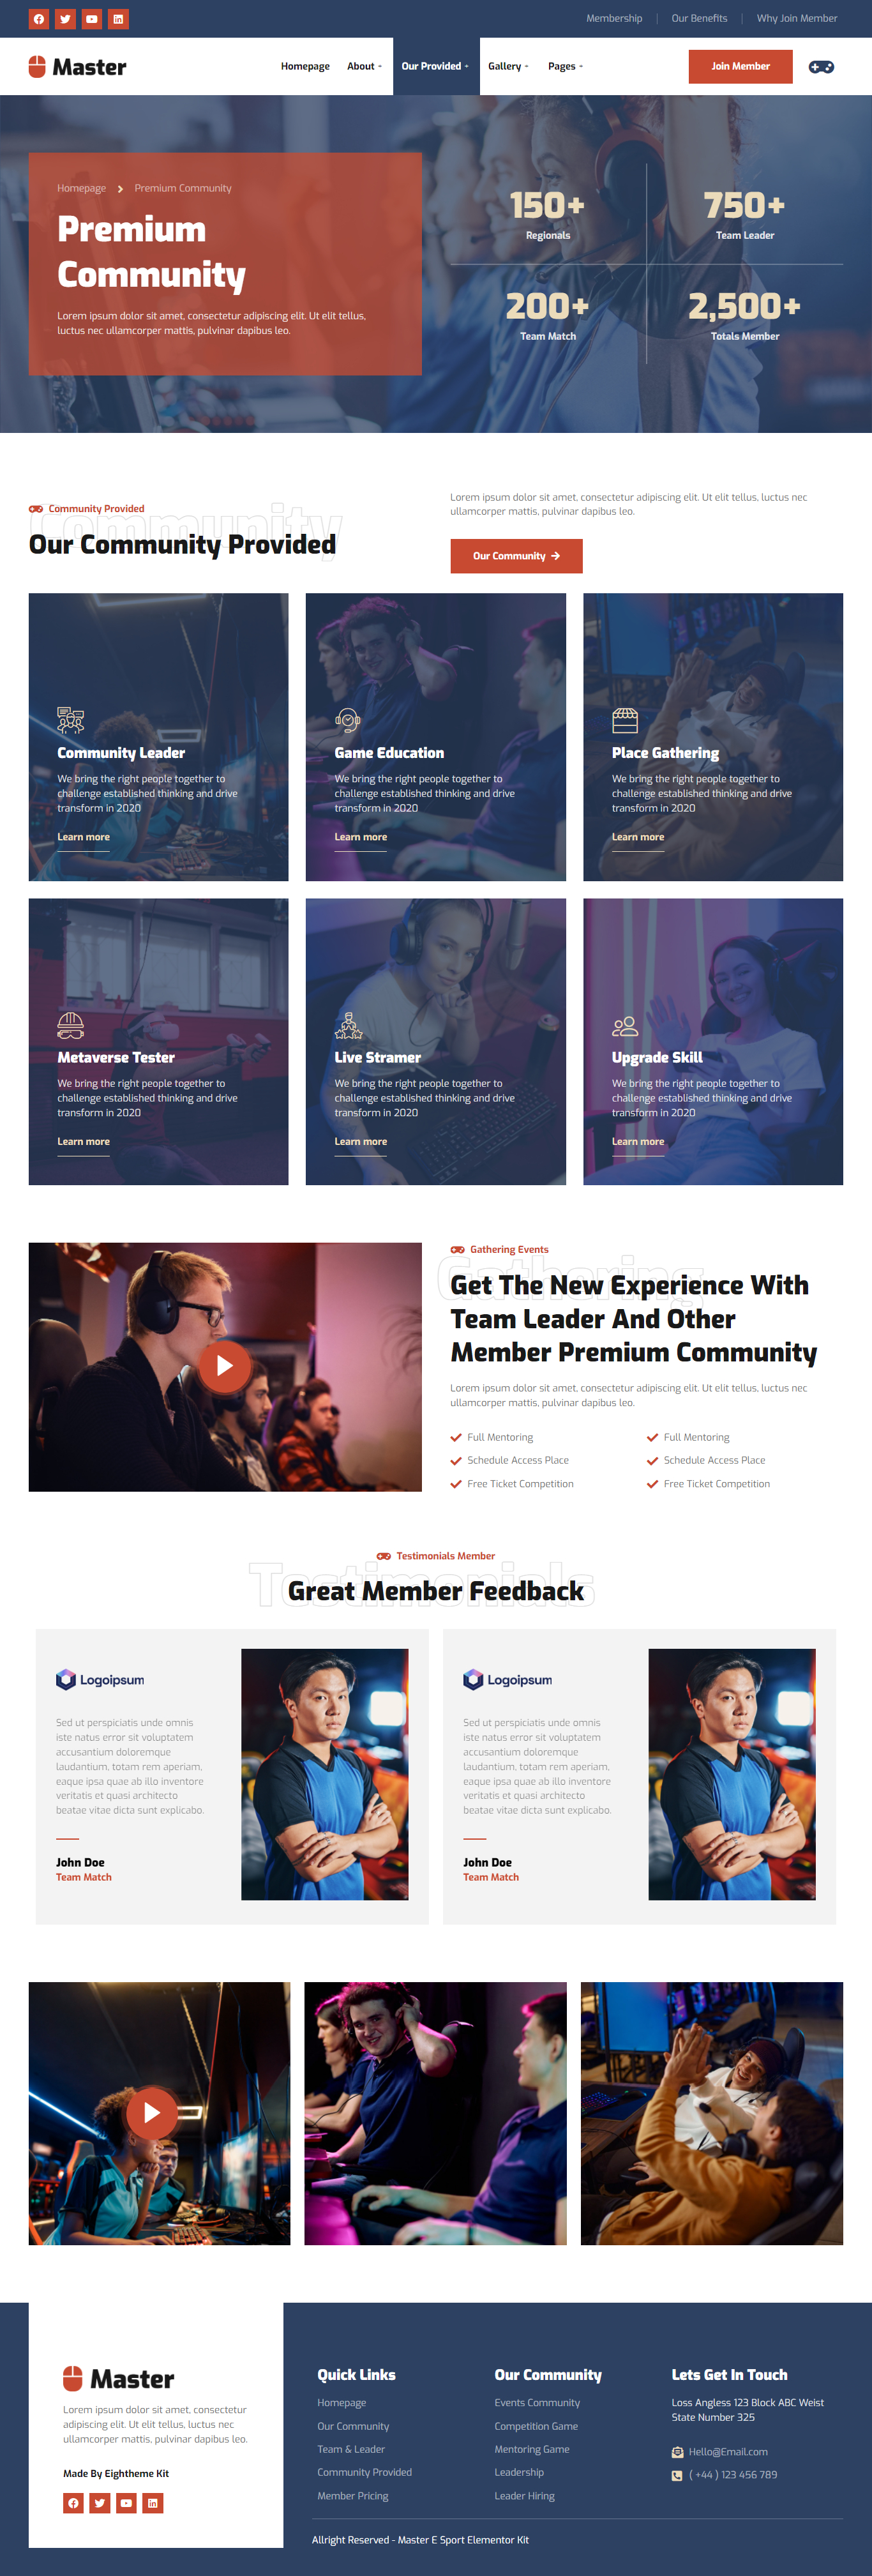
Task: Click the footer LinkedIn icon
Action: coord(152,2503)
